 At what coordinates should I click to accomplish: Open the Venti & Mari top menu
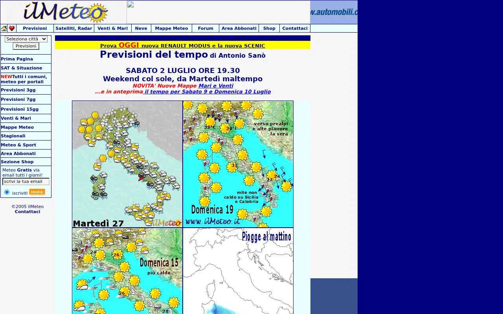click(x=113, y=28)
